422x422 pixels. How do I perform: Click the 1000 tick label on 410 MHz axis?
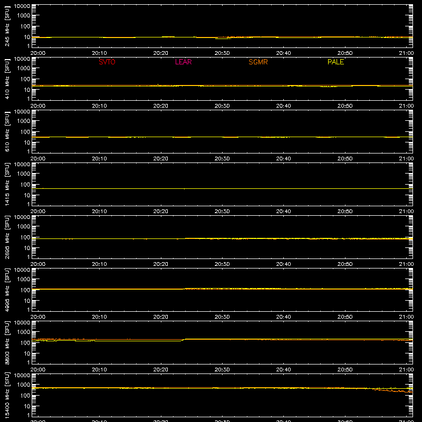tap(24, 69)
